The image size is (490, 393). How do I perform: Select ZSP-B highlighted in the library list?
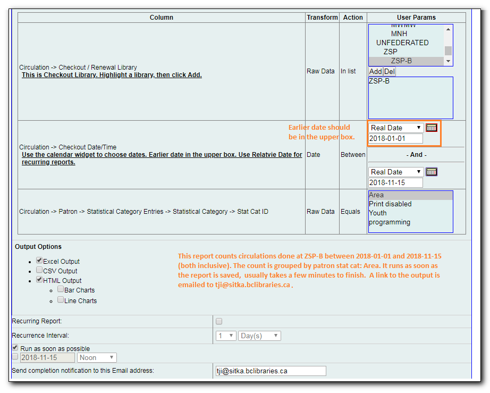point(406,61)
